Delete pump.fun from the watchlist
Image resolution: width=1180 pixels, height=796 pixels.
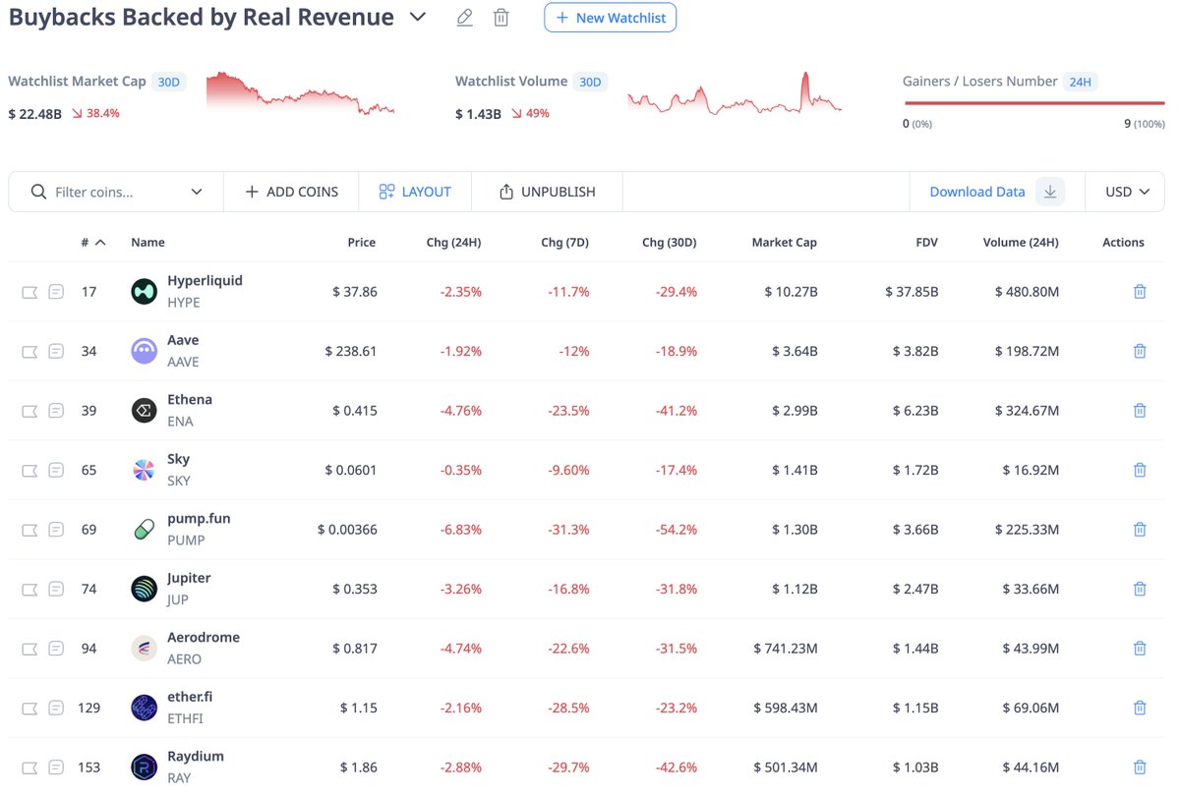click(1140, 530)
